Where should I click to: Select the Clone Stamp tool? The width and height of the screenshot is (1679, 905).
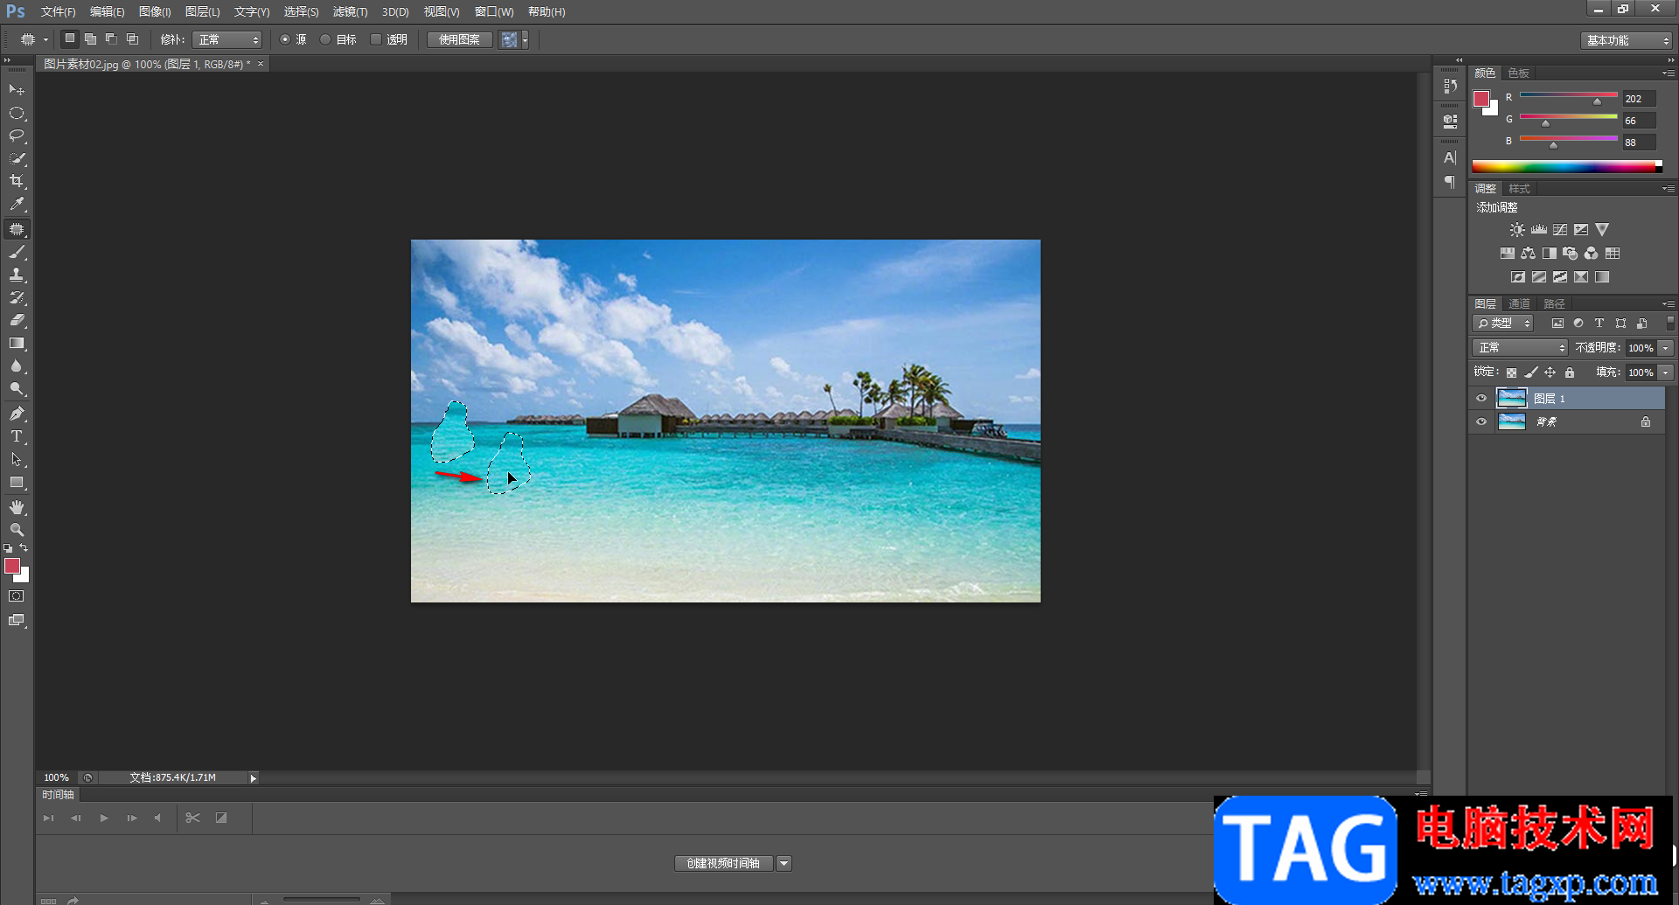17,275
